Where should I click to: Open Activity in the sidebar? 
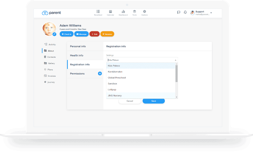pyautogui.click(x=50, y=44)
